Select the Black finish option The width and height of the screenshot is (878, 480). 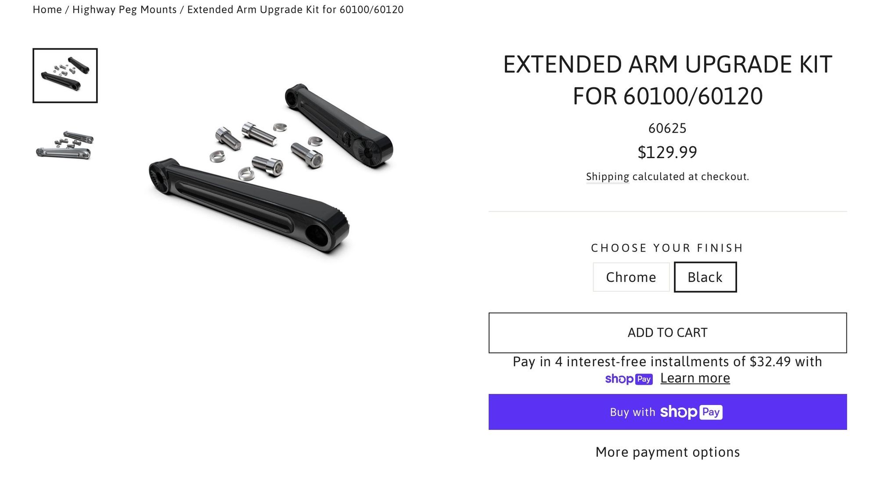pos(705,277)
